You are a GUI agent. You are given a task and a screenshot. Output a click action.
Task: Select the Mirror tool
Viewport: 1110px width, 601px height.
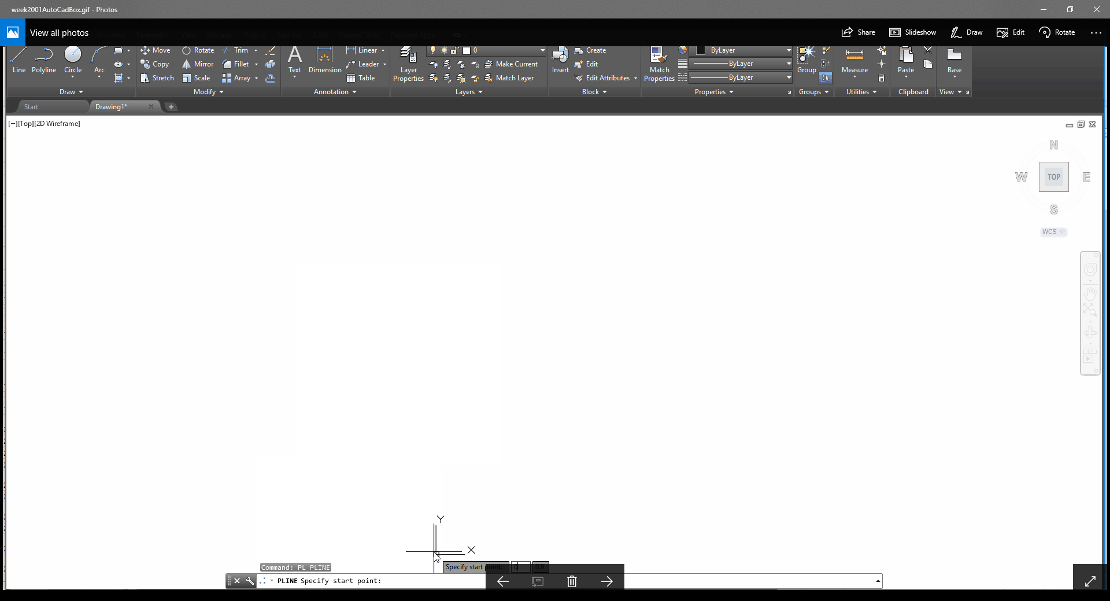(198, 64)
